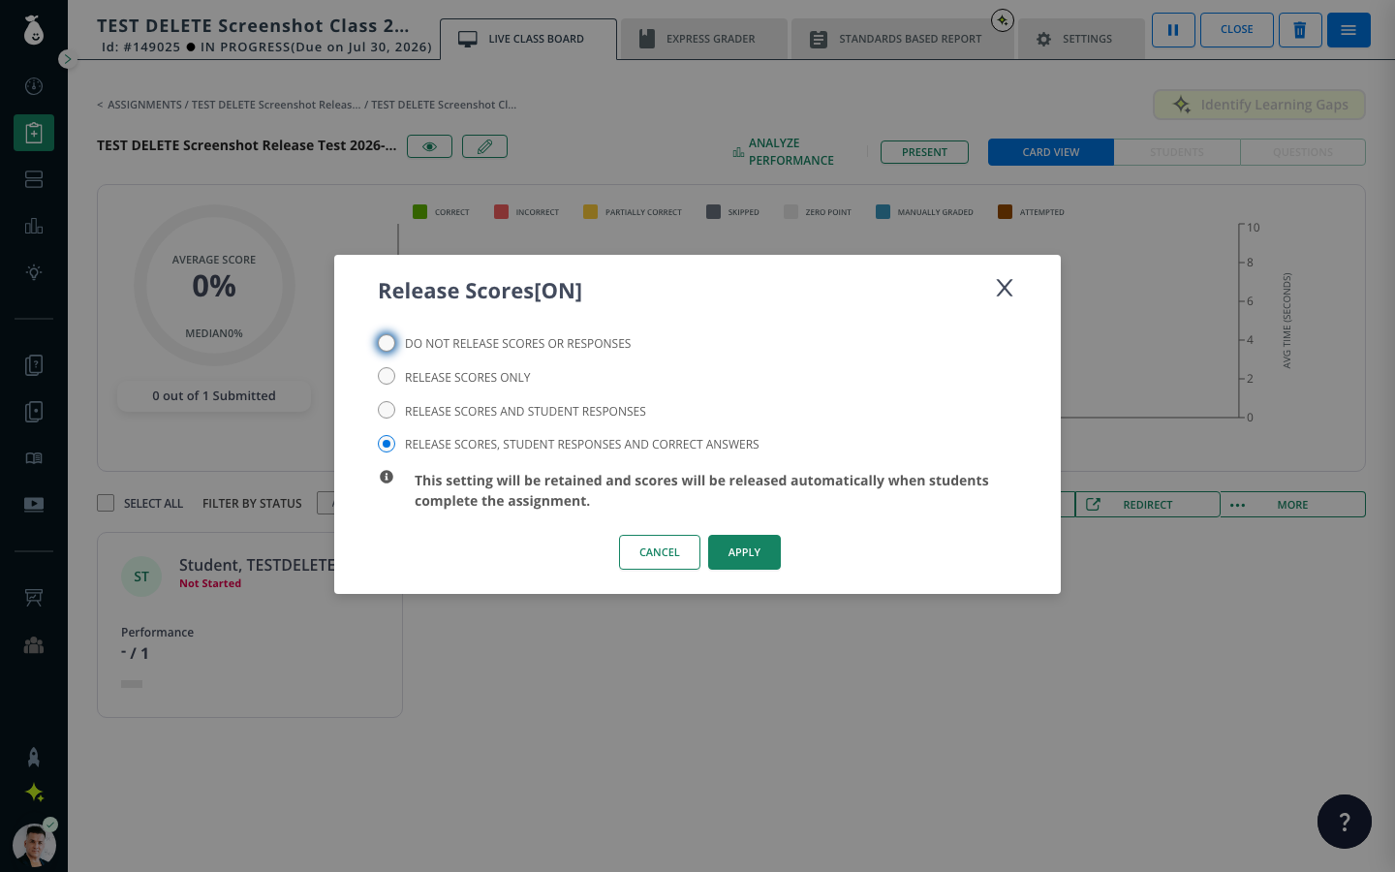
Task: Open the user profile avatar
Action: click(x=34, y=845)
